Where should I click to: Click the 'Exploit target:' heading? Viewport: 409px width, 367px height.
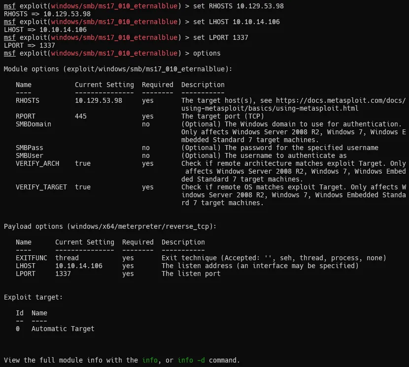click(x=33, y=297)
